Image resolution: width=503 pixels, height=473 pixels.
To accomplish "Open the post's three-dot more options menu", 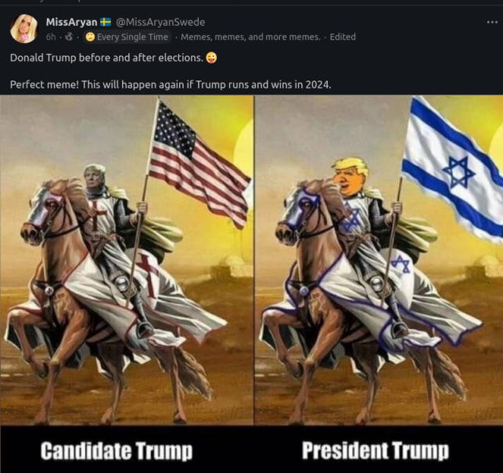I will tap(492, 22).
